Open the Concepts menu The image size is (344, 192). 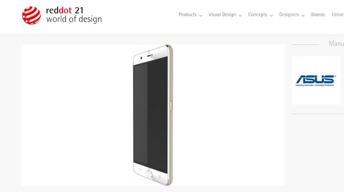click(x=257, y=15)
